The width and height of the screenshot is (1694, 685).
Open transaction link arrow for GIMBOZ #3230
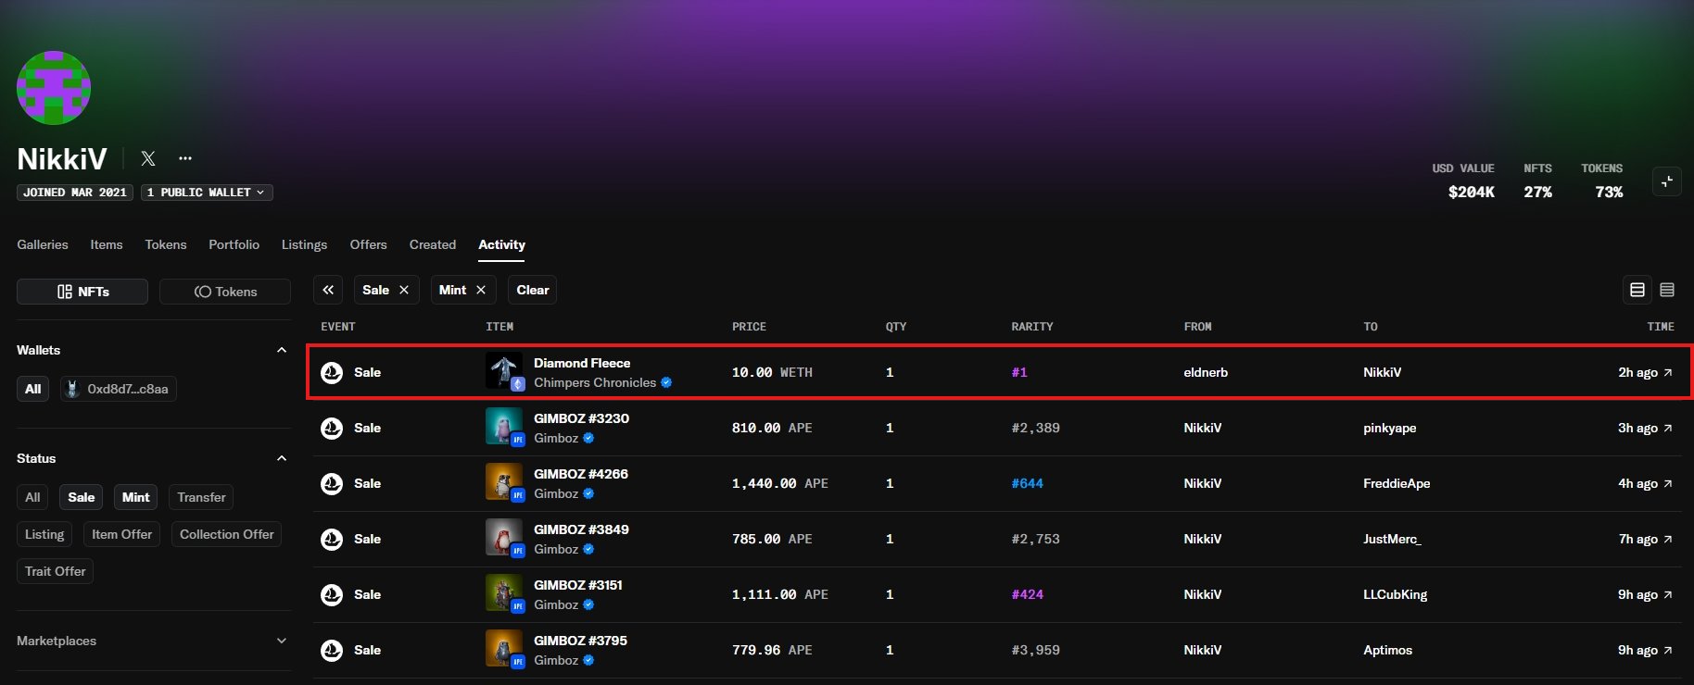[x=1668, y=428]
